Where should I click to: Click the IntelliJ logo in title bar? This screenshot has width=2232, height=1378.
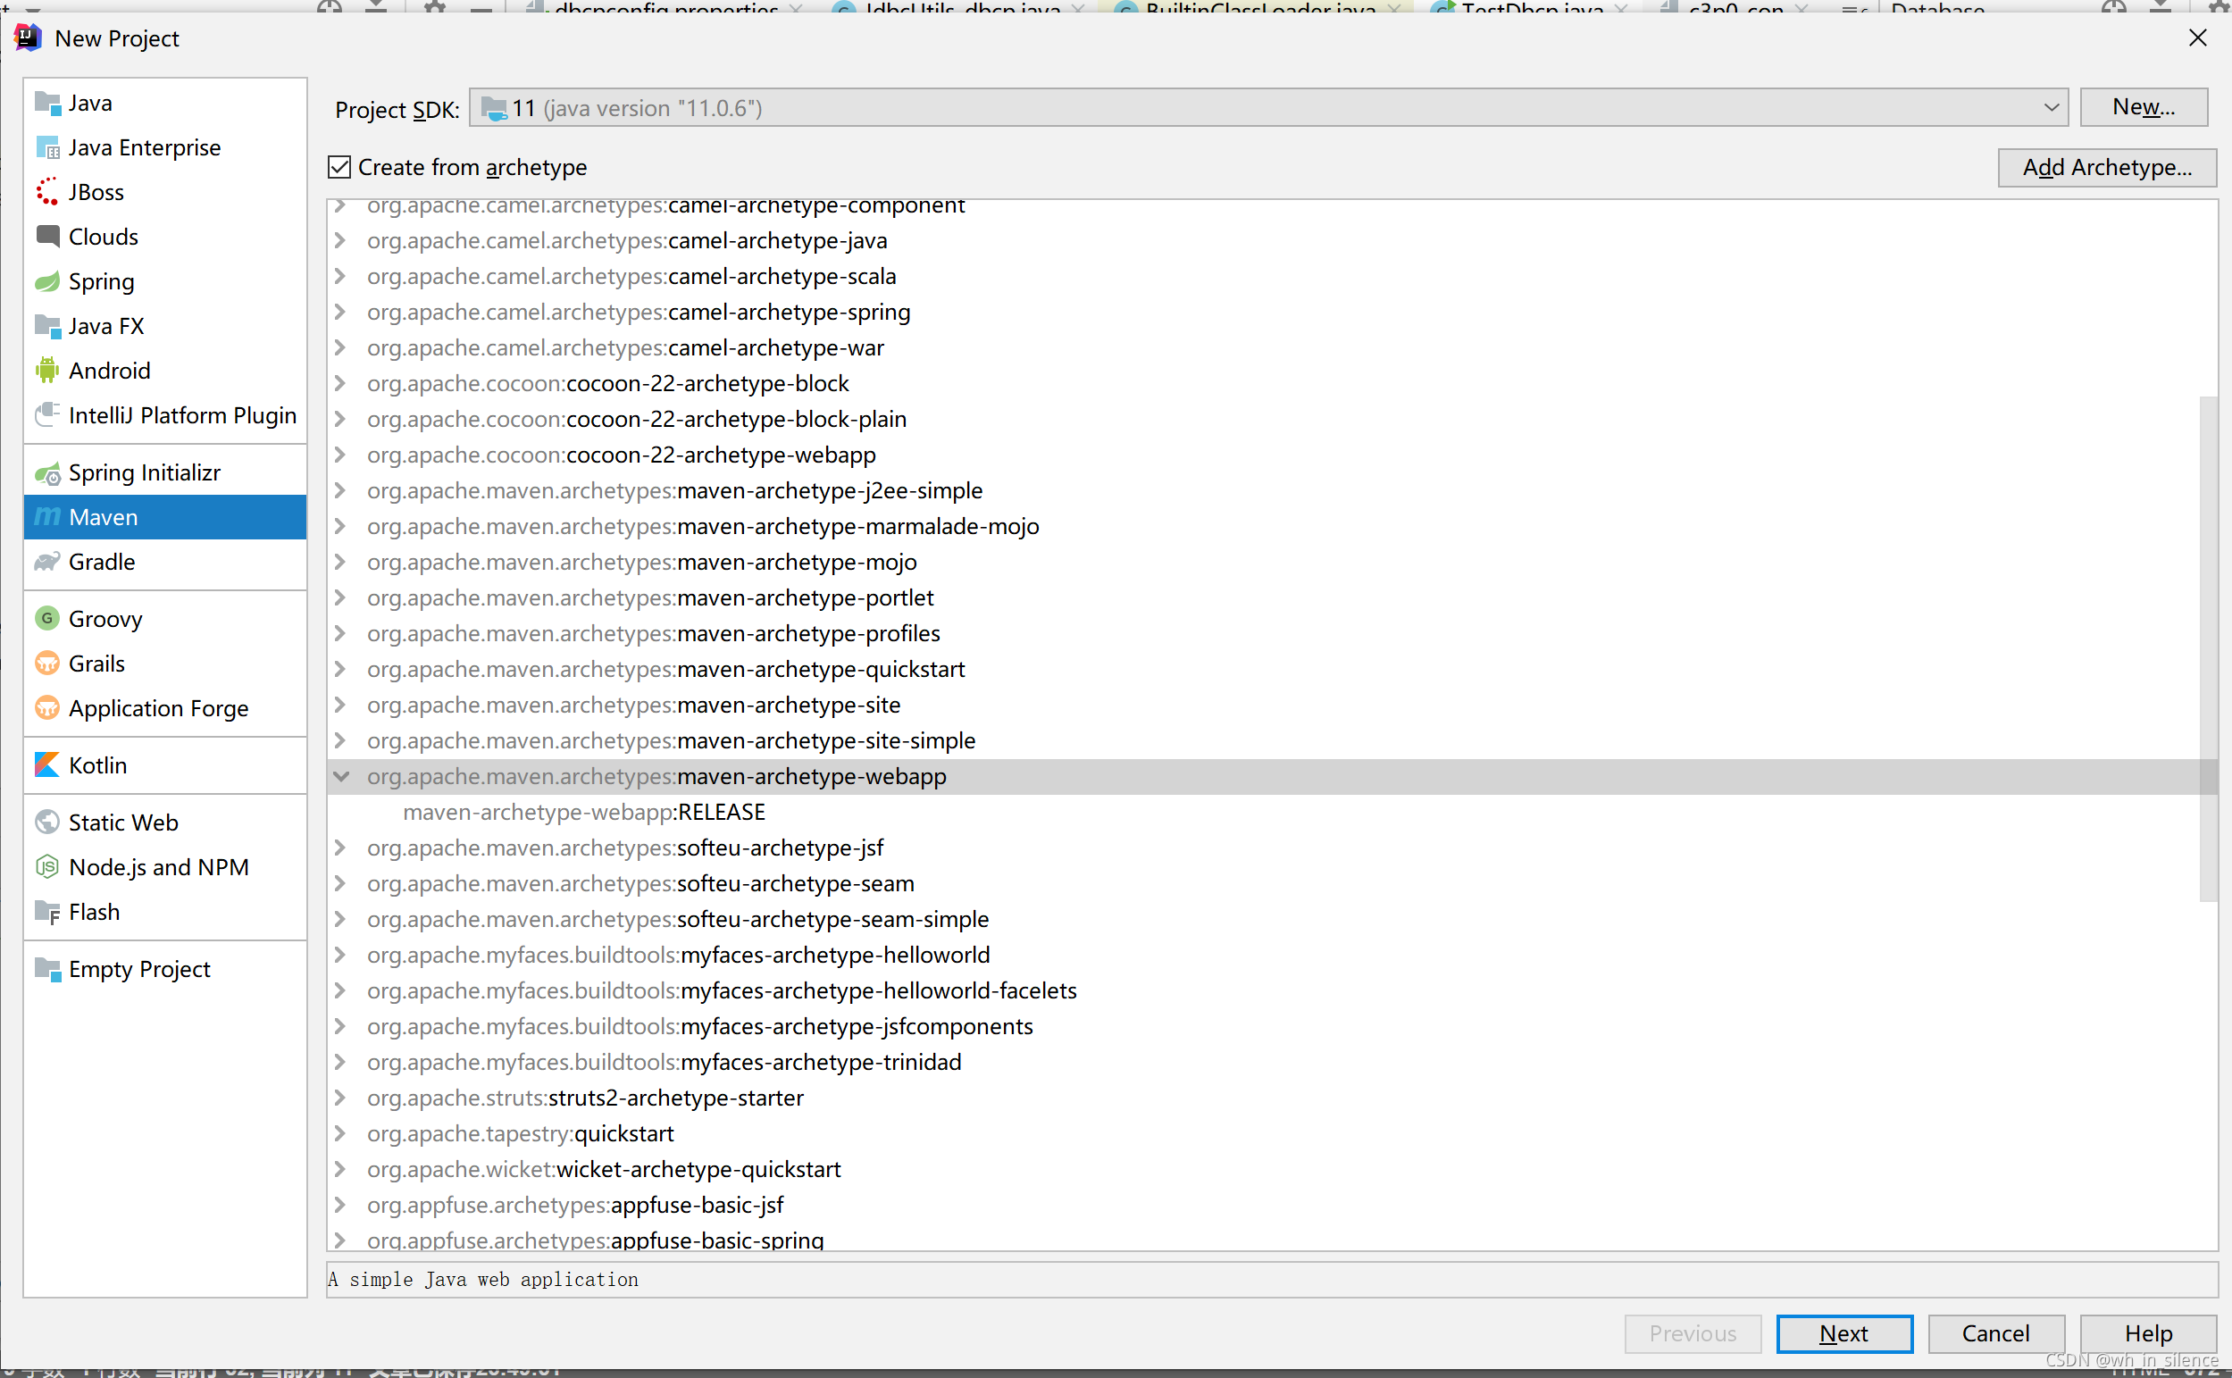click(x=28, y=38)
